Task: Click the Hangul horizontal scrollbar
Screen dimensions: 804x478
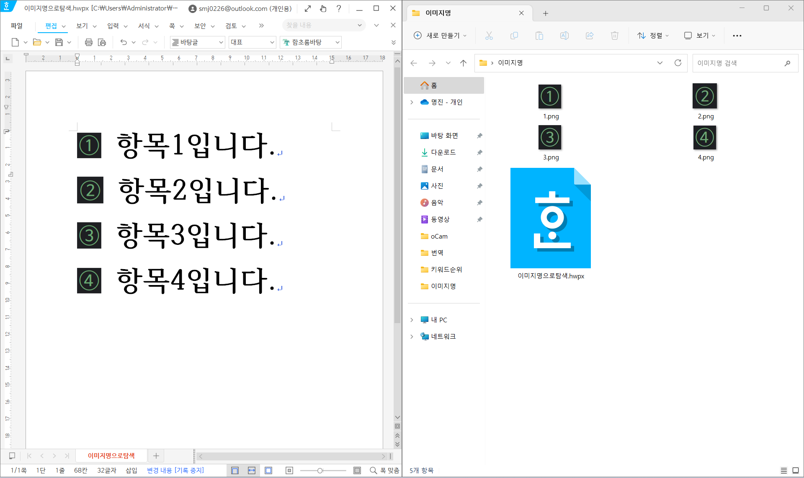Action: click(292, 456)
